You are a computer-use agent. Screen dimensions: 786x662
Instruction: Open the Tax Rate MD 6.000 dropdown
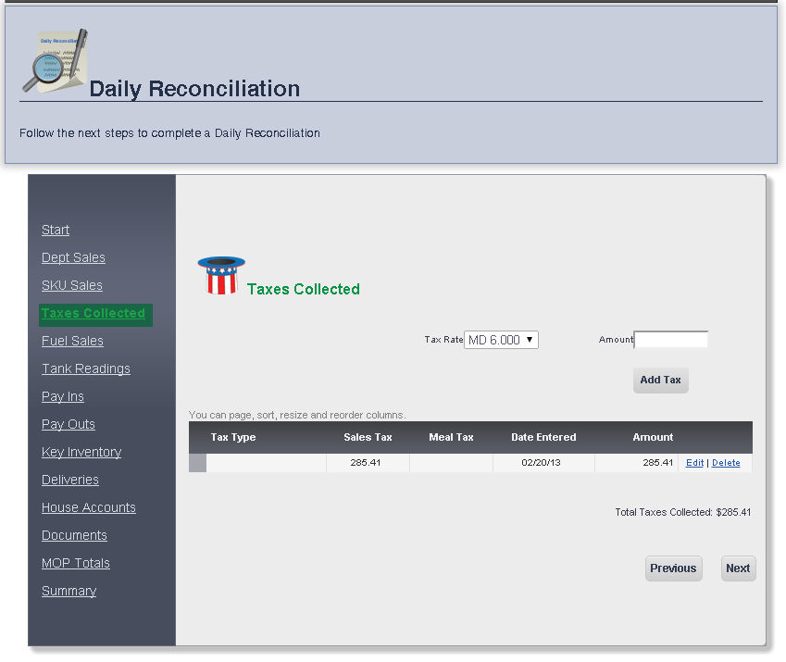click(x=501, y=340)
